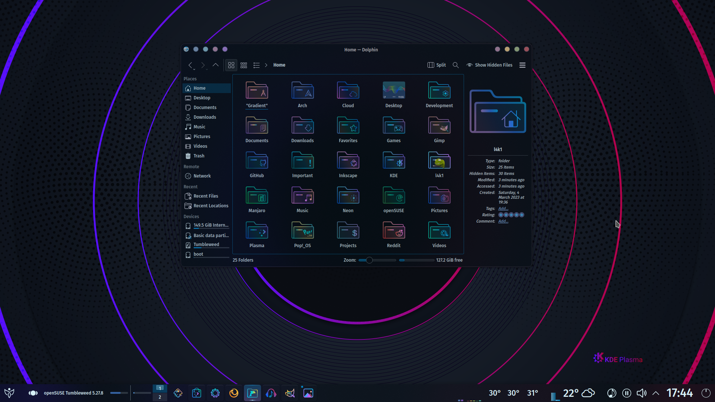Viewport: 715px width, 402px height.
Task: Select the "Gradient" folder icon
Action: [257, 90]
